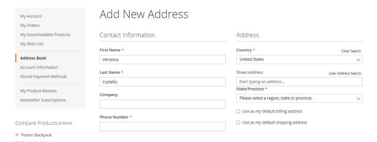Go to Stored Payment Methods
This screenshot has width=377, height=142.
point(43,77)
